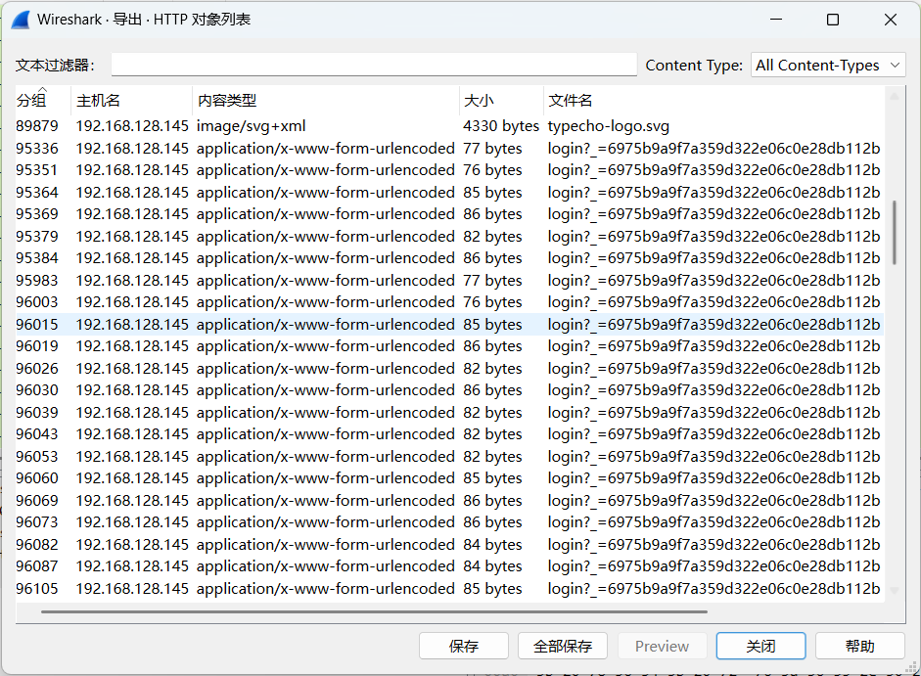
Task: Open the Content Type dropdown
Action: point(828,66)
